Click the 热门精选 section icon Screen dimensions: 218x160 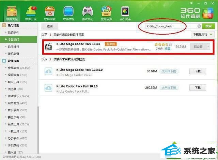tap(4, 25)
